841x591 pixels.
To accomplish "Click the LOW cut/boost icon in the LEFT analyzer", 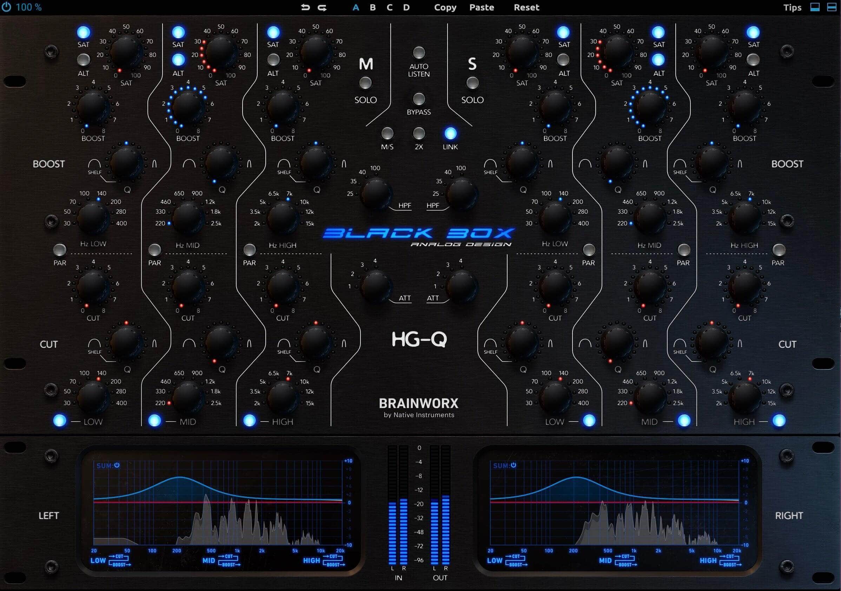I will coord(120,560).
